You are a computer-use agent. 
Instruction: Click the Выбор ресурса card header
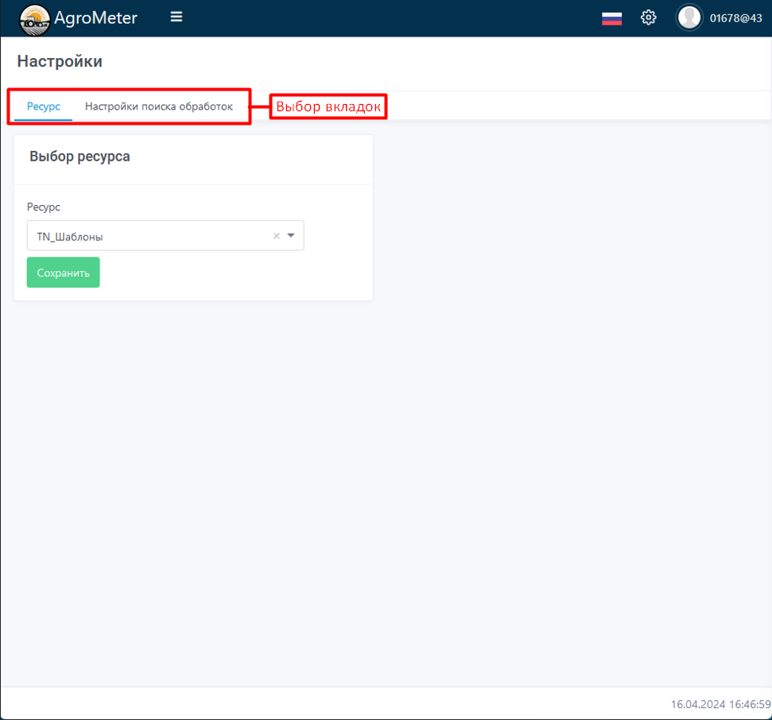pyautogui.click(x=80, y=157)
